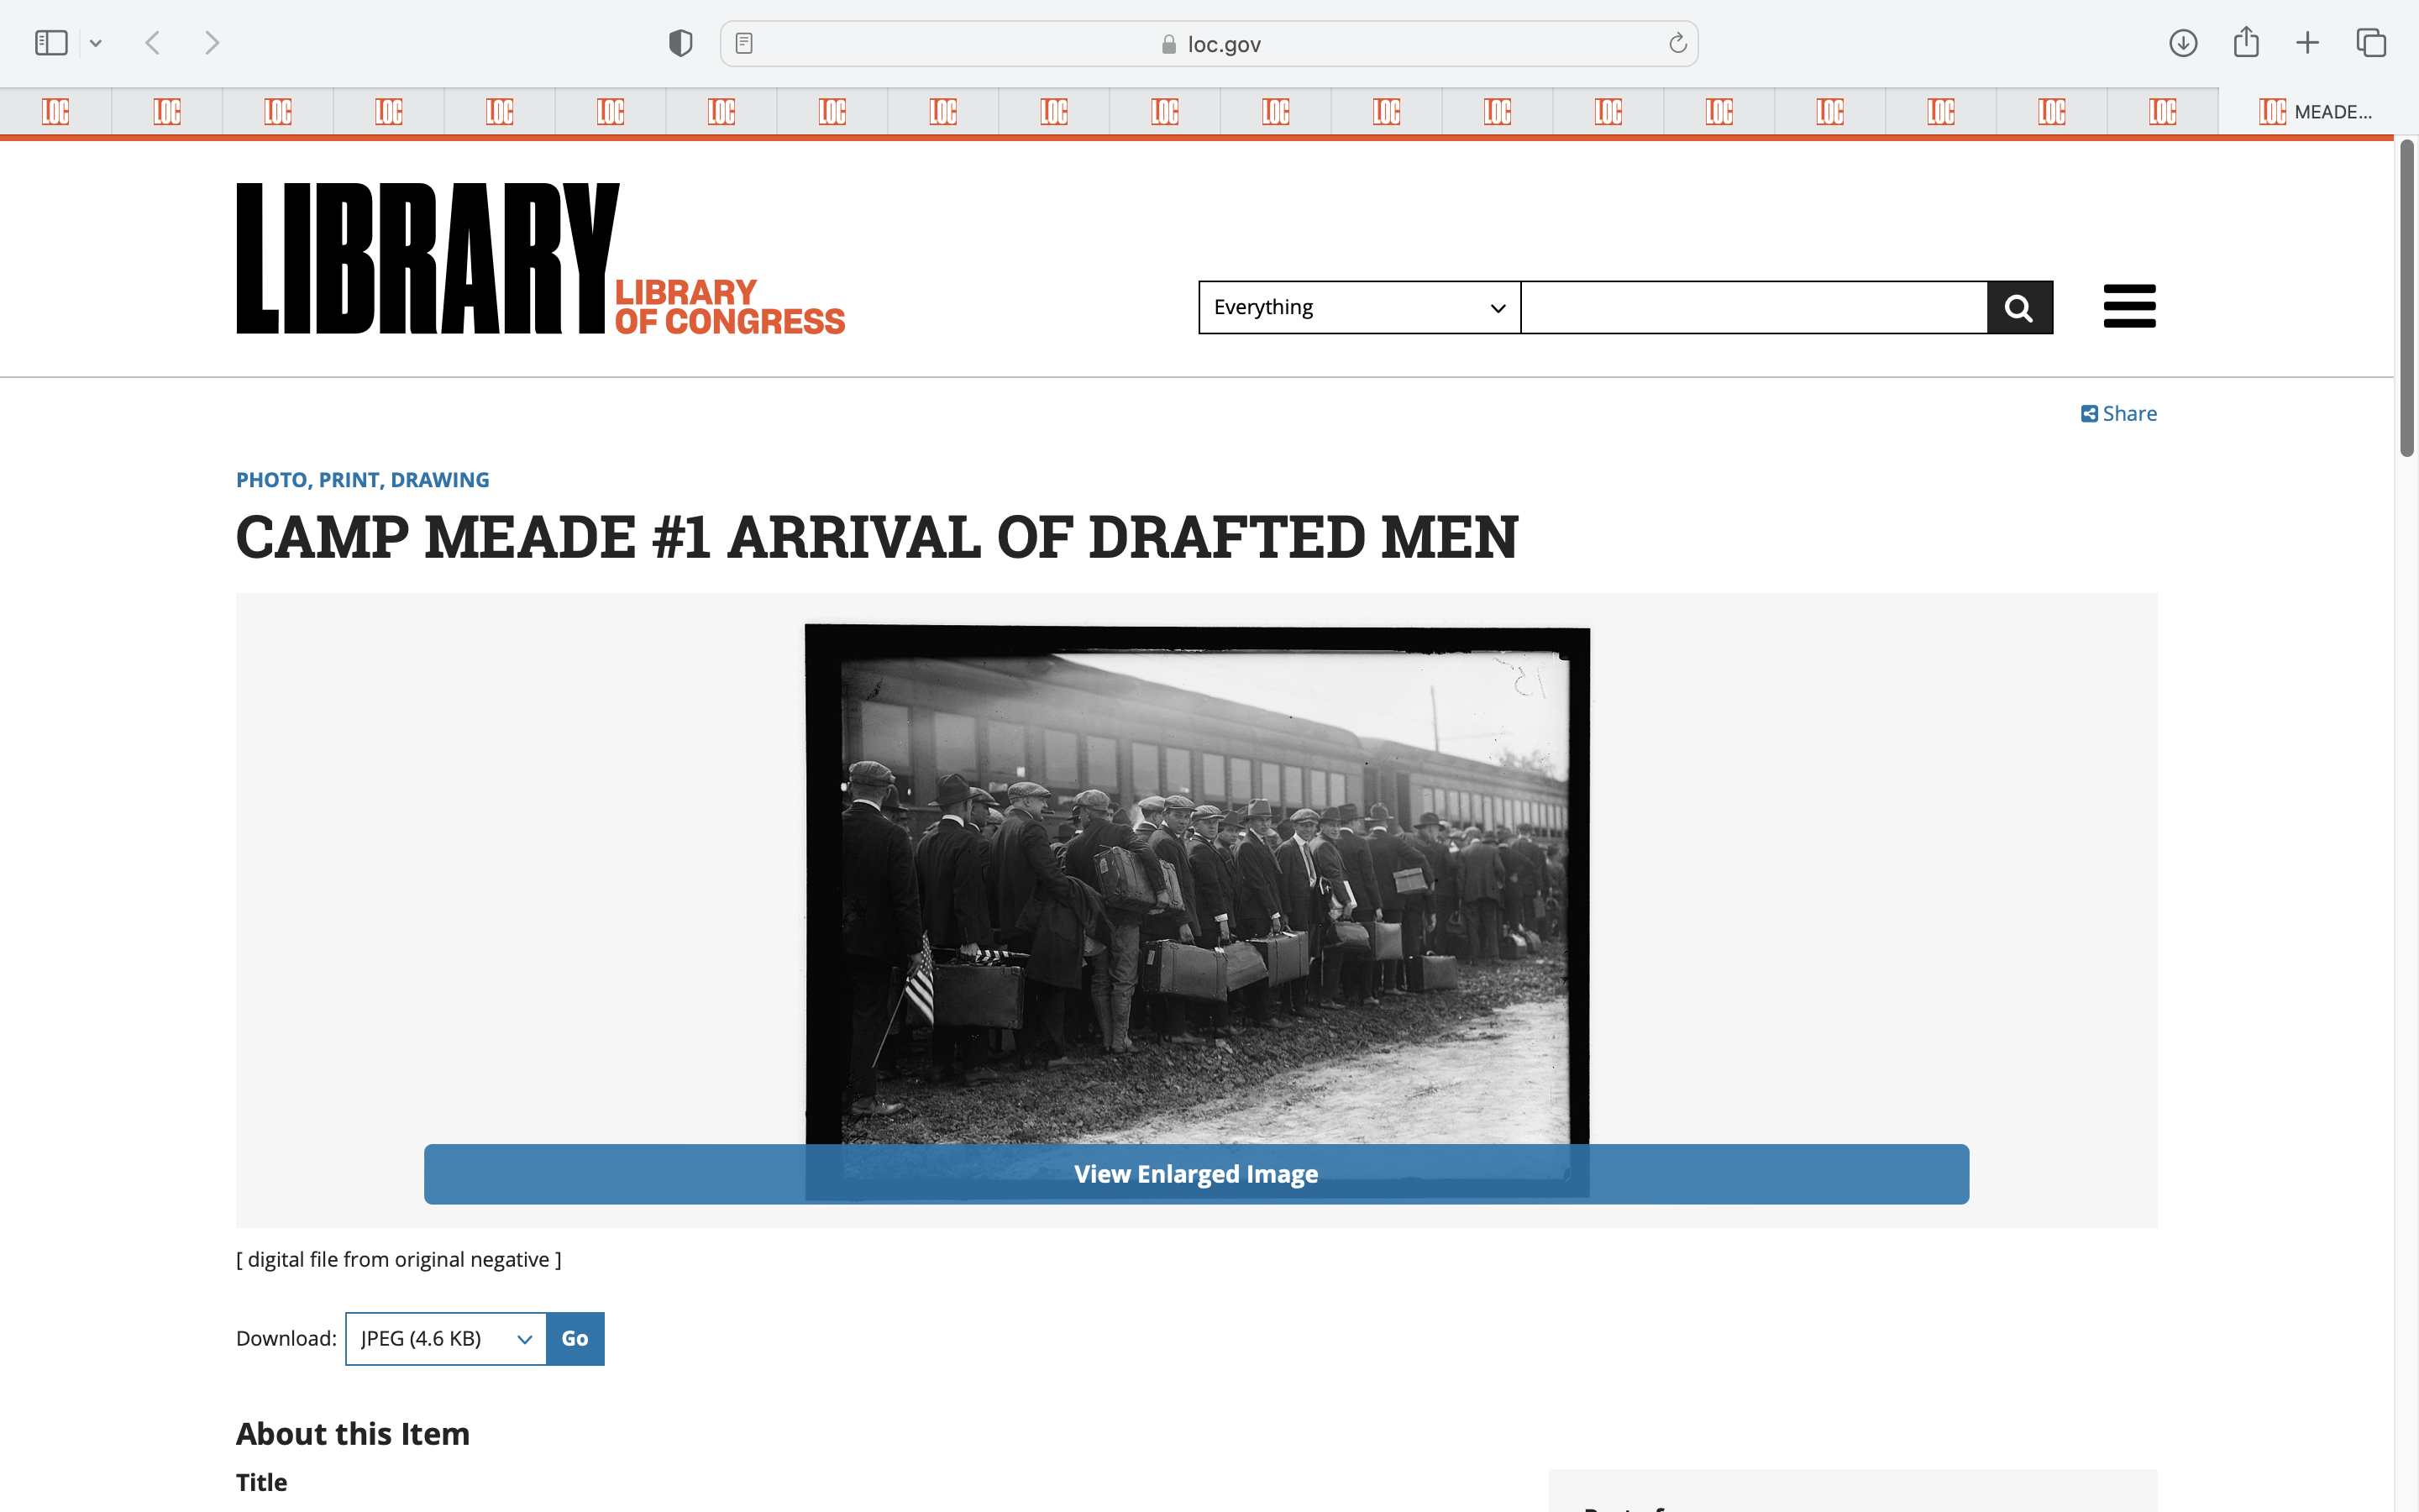This screenshot has height=1512, width=2419.
Task: Click the magnifying glass search button
Action: point(2019,307)
